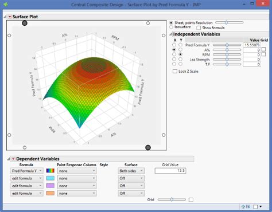Adjust the Resolution slider
Screen dimensions: 272x212
click(x=230, y=22)
